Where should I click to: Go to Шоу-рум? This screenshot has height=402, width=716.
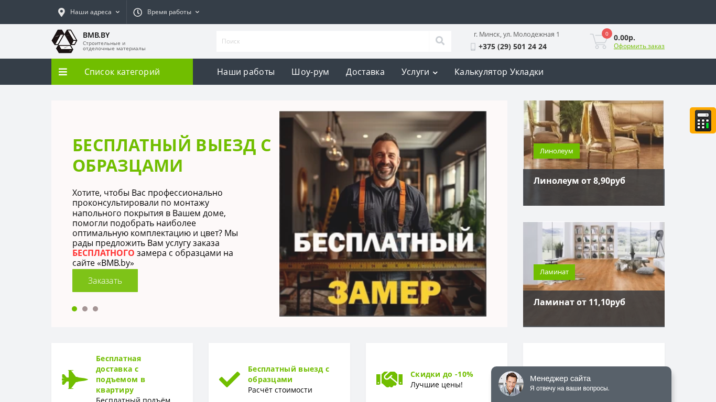[310, 72]
